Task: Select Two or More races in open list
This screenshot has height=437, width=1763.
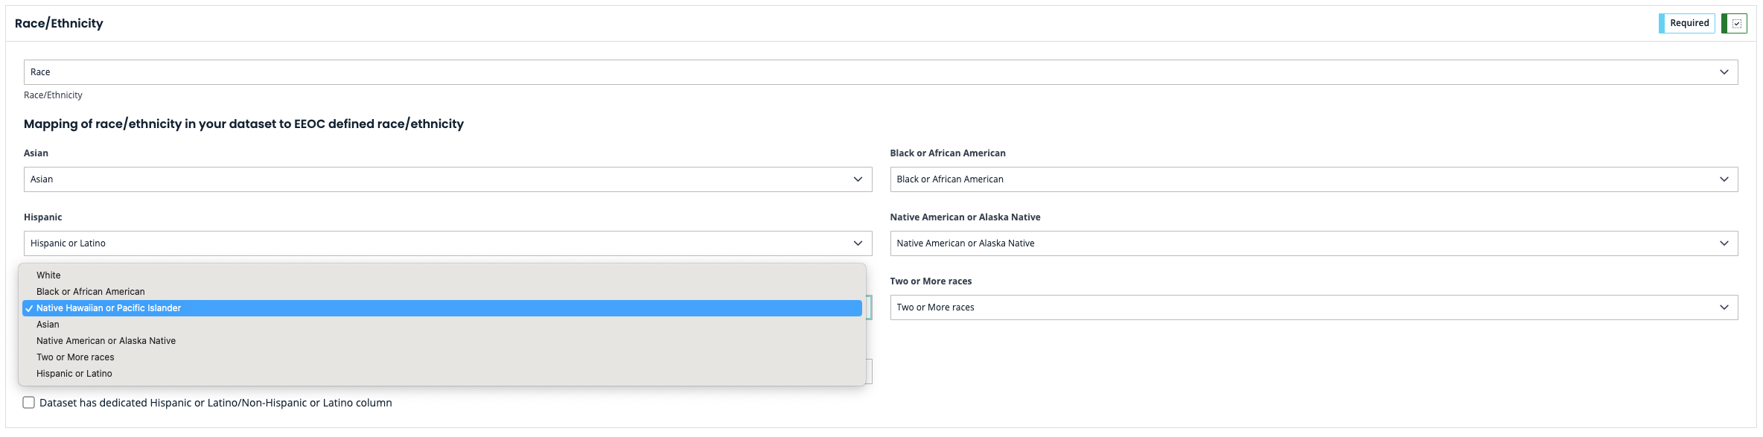Action: point(75,357)
